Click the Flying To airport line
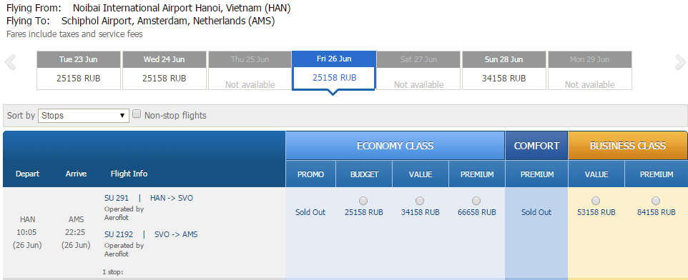The width and height of the screenshot is (688, 280). click(140, 21)
